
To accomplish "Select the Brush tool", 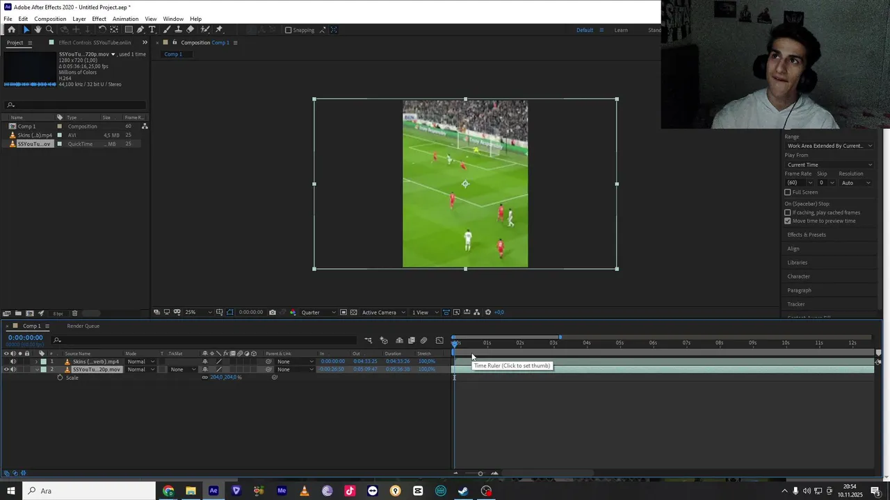I will coord(167,30).
